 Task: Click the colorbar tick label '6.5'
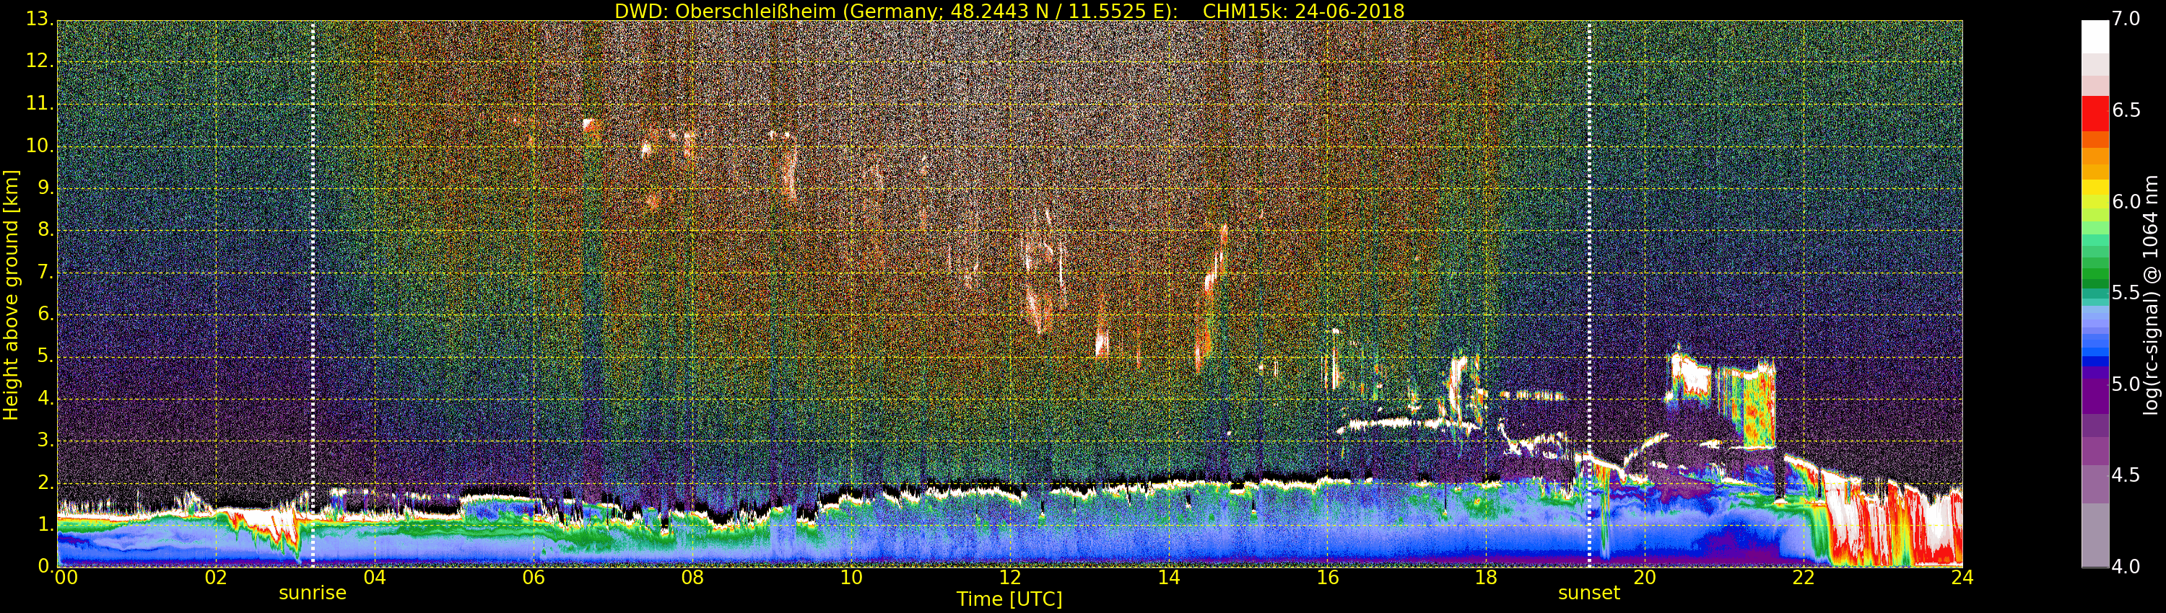point(2126,110)
